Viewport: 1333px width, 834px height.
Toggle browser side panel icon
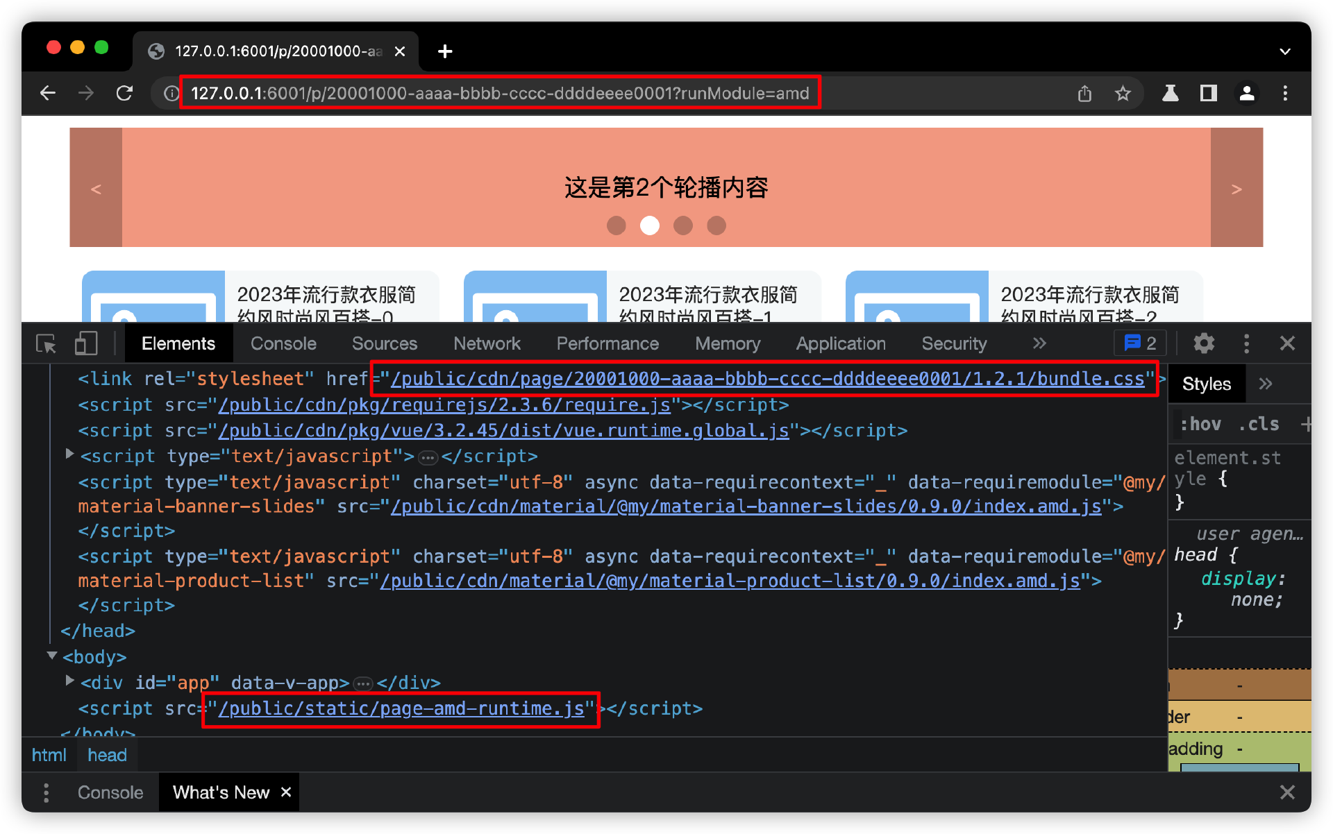[1209, 93]
